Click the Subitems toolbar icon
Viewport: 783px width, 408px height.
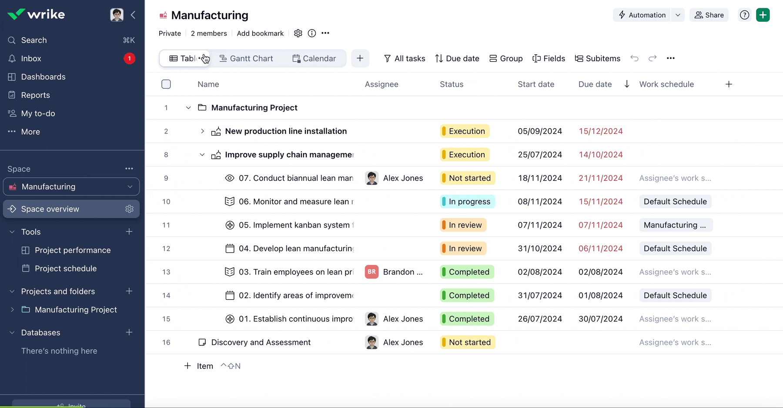coord(579,58)
